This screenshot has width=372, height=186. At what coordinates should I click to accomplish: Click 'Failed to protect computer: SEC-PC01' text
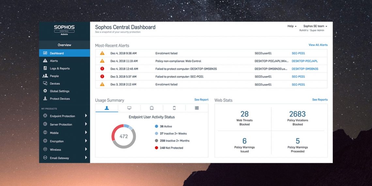tap(179, 77)
